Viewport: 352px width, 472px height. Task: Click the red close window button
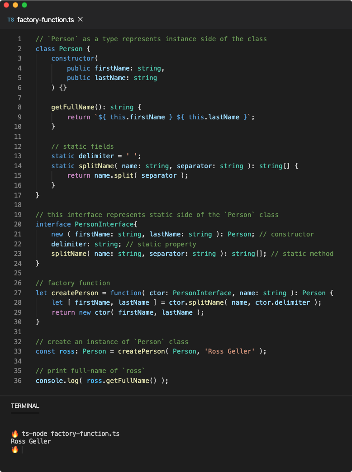(x=6, y=5)
